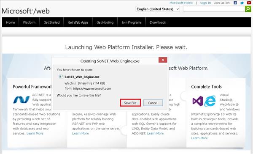Open the English (United States) language dropdown
This screenshot has height=154, width=253.
coord(158,9)
